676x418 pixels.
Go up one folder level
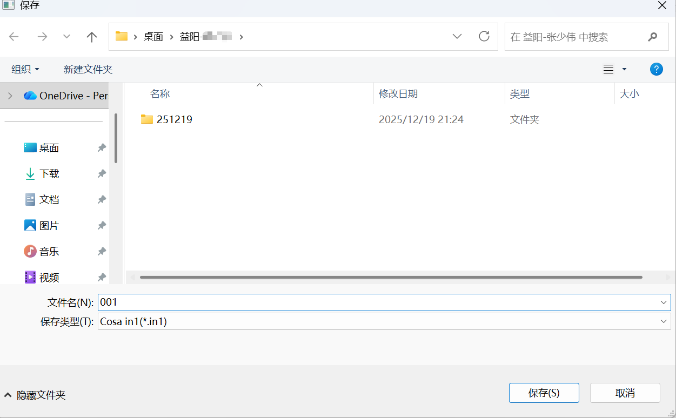click(92, 37)
